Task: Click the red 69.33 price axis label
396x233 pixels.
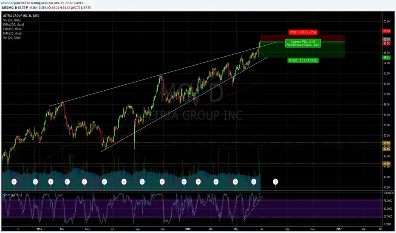Action: point(386,31)
